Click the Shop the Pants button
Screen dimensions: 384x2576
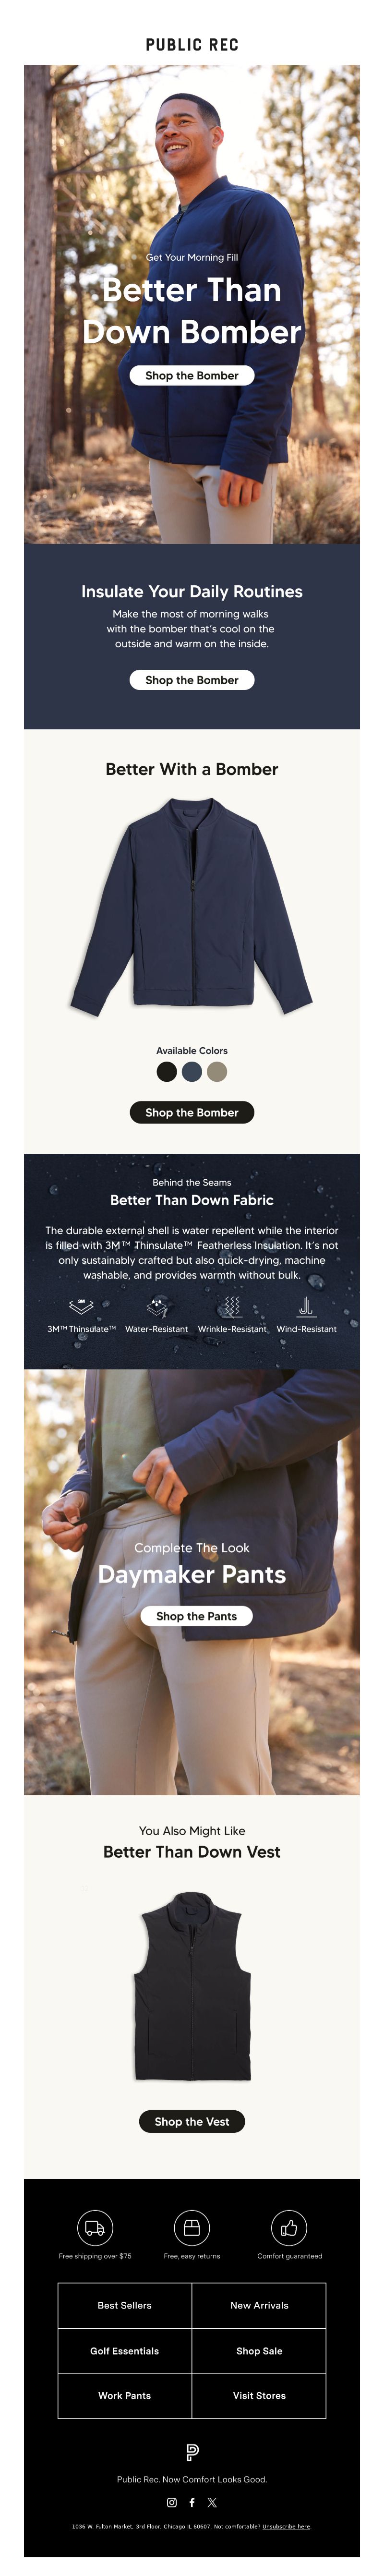point(197,1615)
